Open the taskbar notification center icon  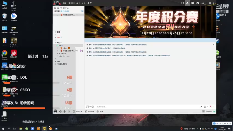(229, 129)
